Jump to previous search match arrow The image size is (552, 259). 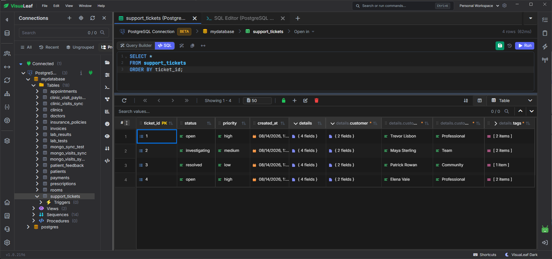tap(520, 111)
